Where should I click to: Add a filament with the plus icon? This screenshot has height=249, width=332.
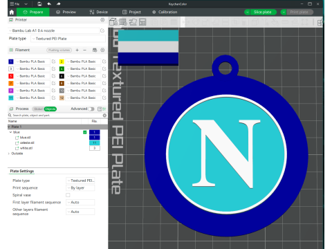click(x=77, y=50)
